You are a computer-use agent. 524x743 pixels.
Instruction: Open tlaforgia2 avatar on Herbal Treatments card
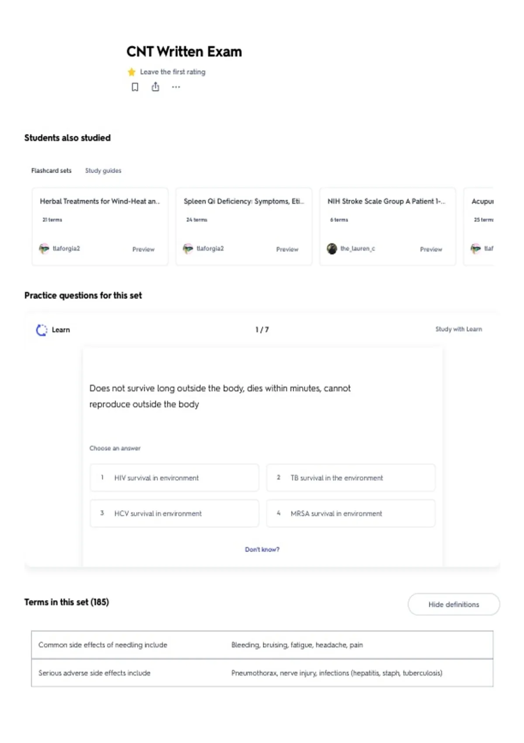(44, 249)
